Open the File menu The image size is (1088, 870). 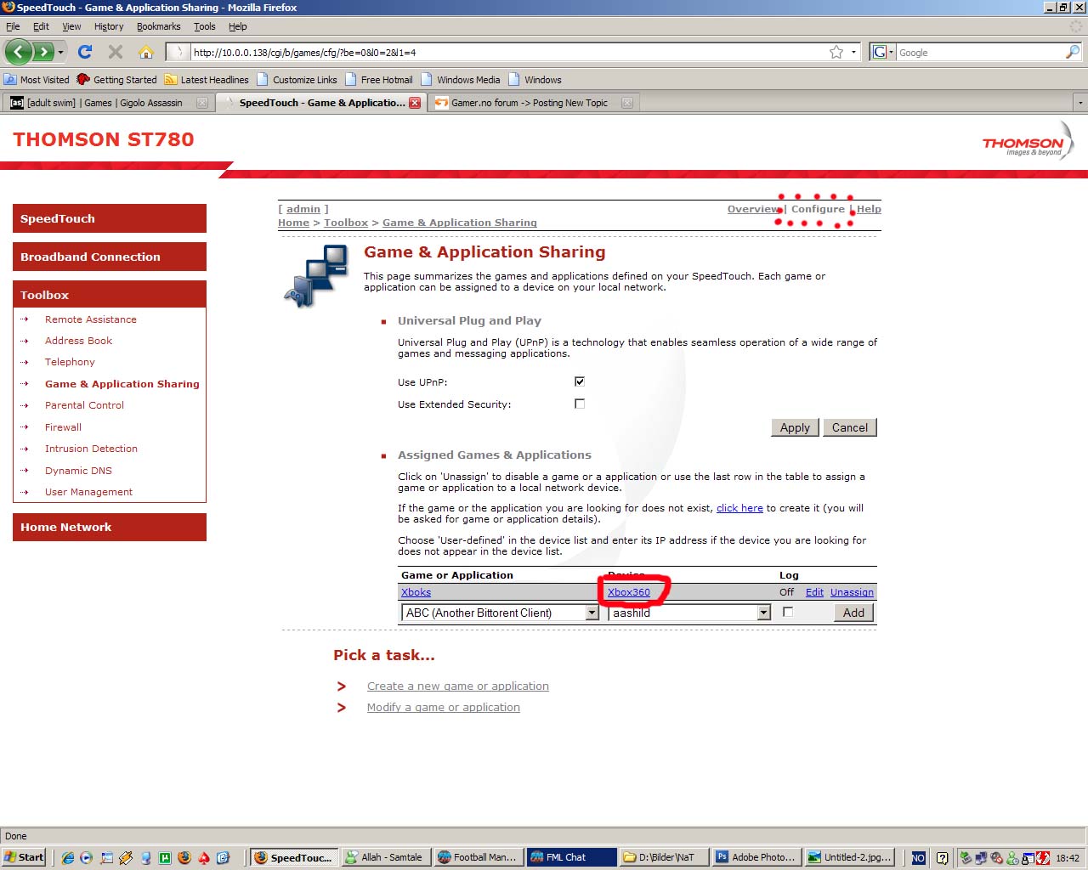pyautogui.click(x=13, y=26)
